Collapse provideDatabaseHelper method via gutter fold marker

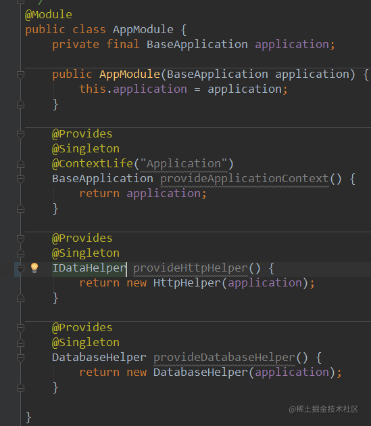[x=20, y=358]
